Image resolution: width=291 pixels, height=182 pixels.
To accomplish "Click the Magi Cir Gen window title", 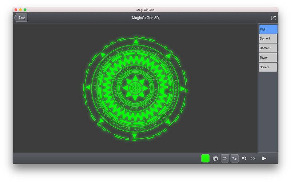I will pos(145,9).
